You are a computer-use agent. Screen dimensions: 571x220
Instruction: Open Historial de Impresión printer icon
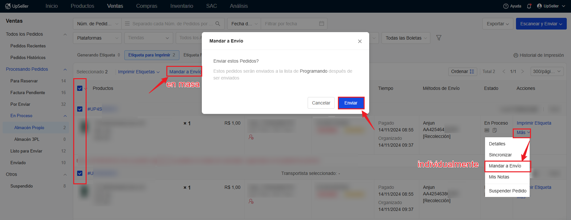pyautogui.click(x=516, y=55)
